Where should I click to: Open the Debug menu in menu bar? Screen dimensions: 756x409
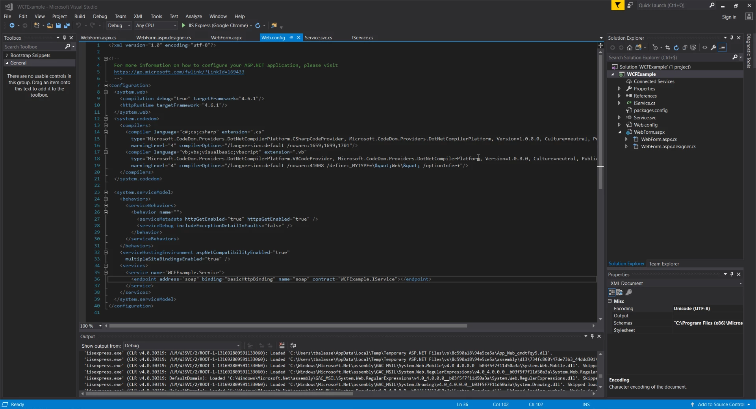tap(100, 17)
